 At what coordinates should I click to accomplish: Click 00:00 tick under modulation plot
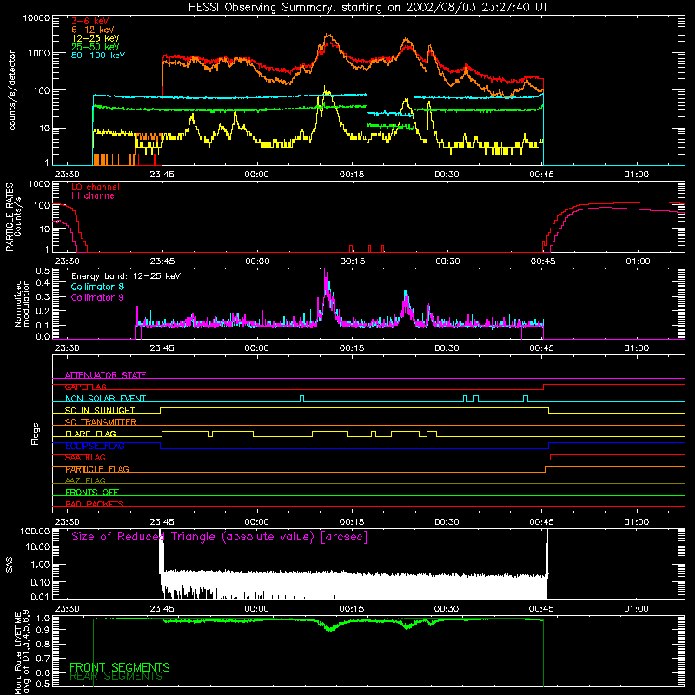coord(256,348)
